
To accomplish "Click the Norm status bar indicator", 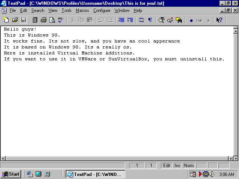I will pyautogui.click(x=189, y=166).
